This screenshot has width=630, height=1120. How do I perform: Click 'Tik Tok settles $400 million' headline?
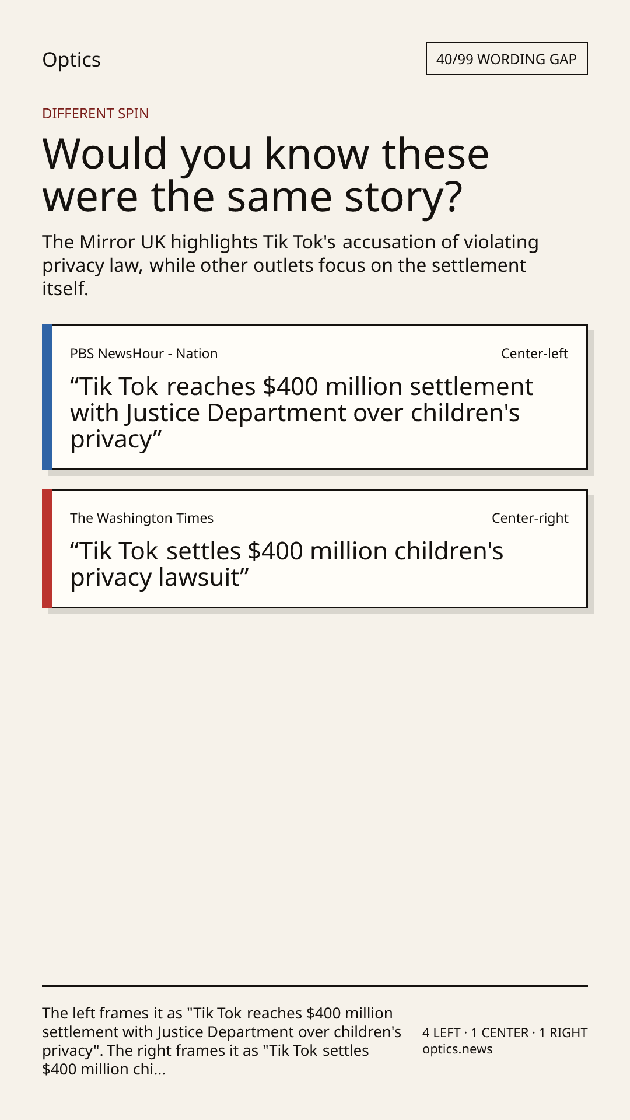[x=286, y=564]
